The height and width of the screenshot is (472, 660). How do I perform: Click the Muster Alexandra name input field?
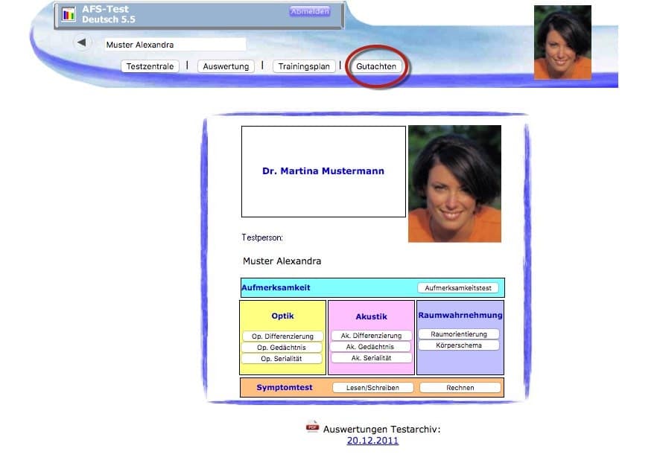[x=175, y=45]
